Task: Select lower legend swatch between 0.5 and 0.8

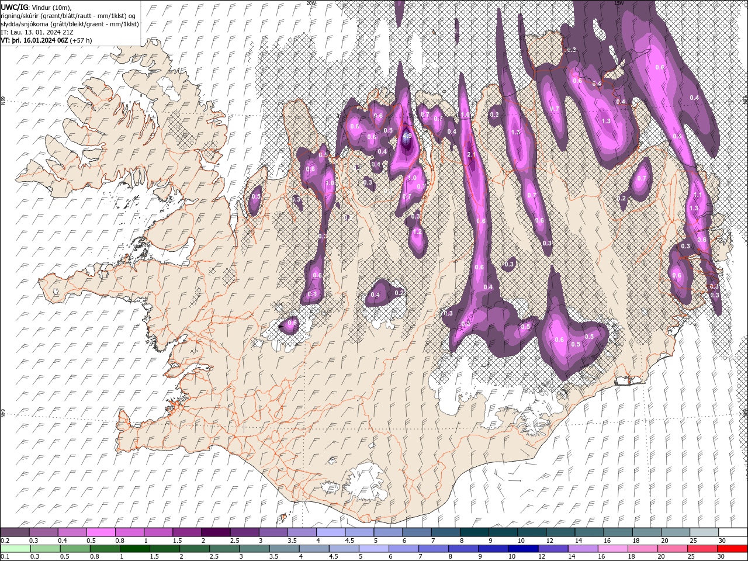Action: 75,549
